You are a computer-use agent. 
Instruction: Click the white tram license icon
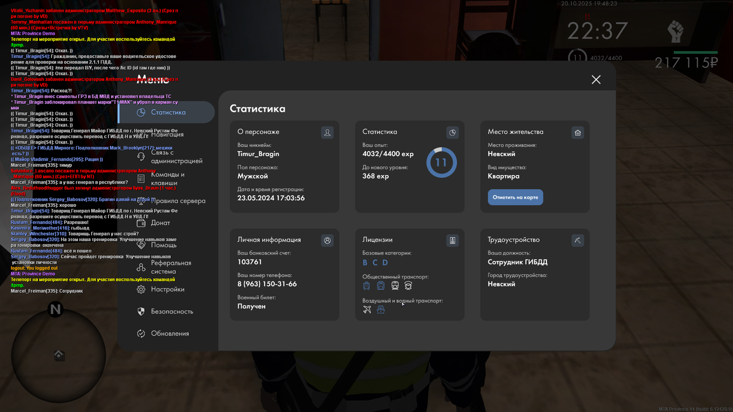coord(395,286)
